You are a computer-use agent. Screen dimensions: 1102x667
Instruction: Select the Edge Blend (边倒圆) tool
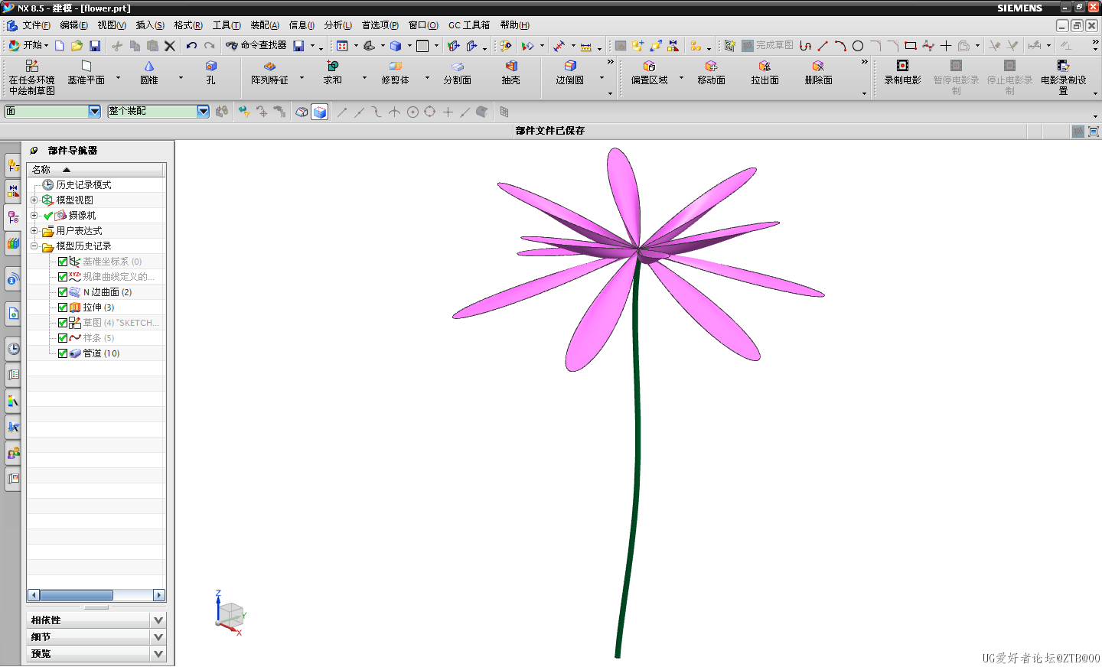(570, 73)
